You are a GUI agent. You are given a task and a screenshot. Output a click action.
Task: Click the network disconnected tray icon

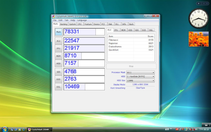(x=194, y=129)
